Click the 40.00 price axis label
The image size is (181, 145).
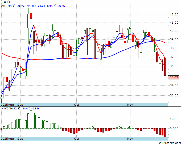pos(174,31)
